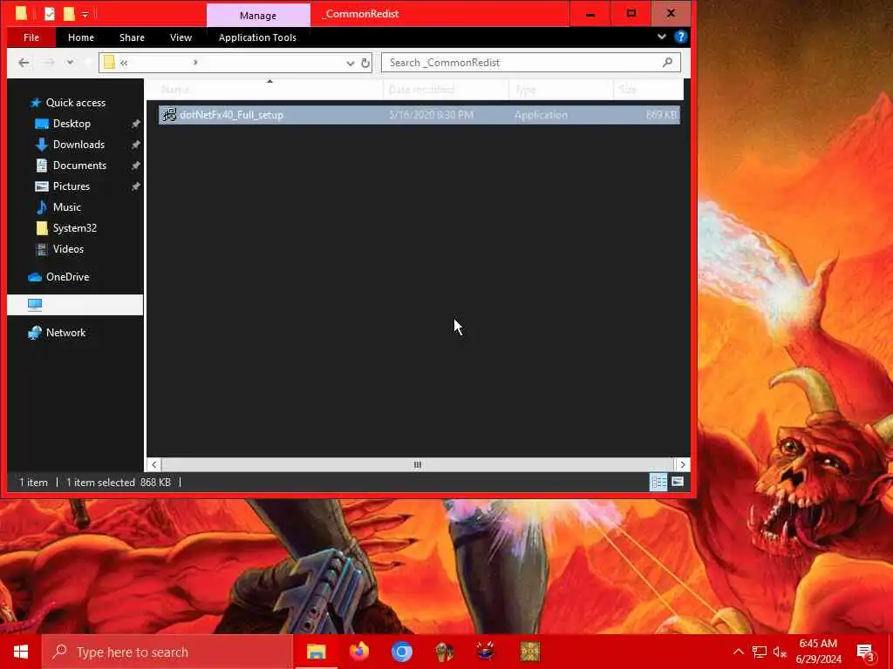
Task: Click the pin icon next to Documents
Action: pos(135,166)
